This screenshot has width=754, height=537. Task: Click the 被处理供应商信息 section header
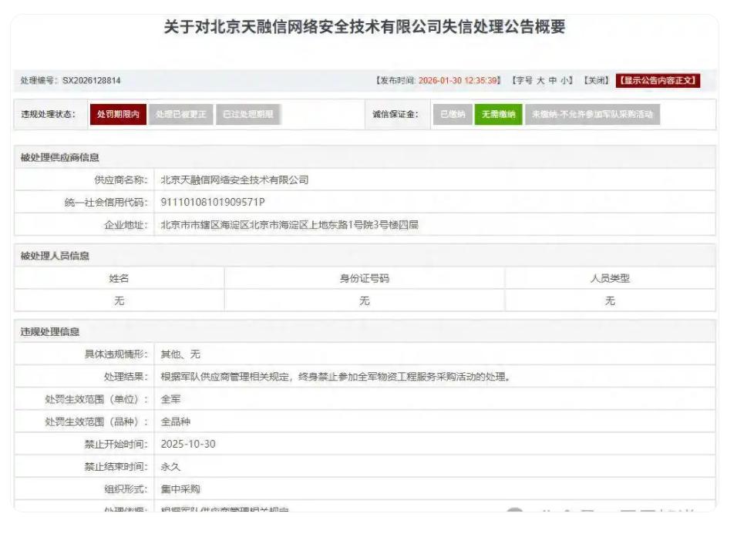(59, 158)
